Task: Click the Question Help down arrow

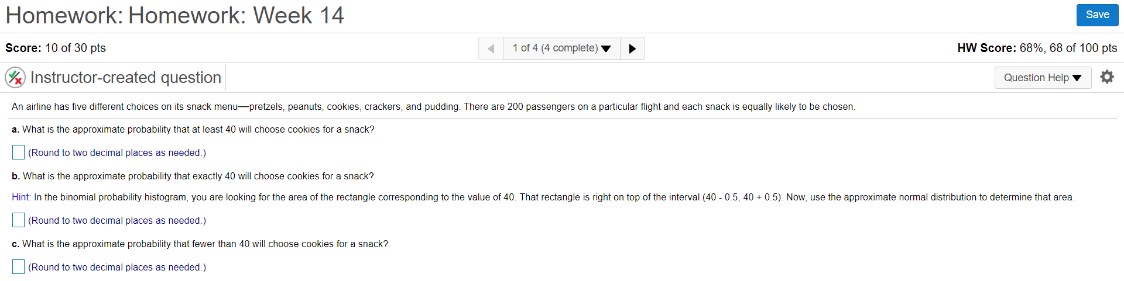Action: tap(1077, 78)
